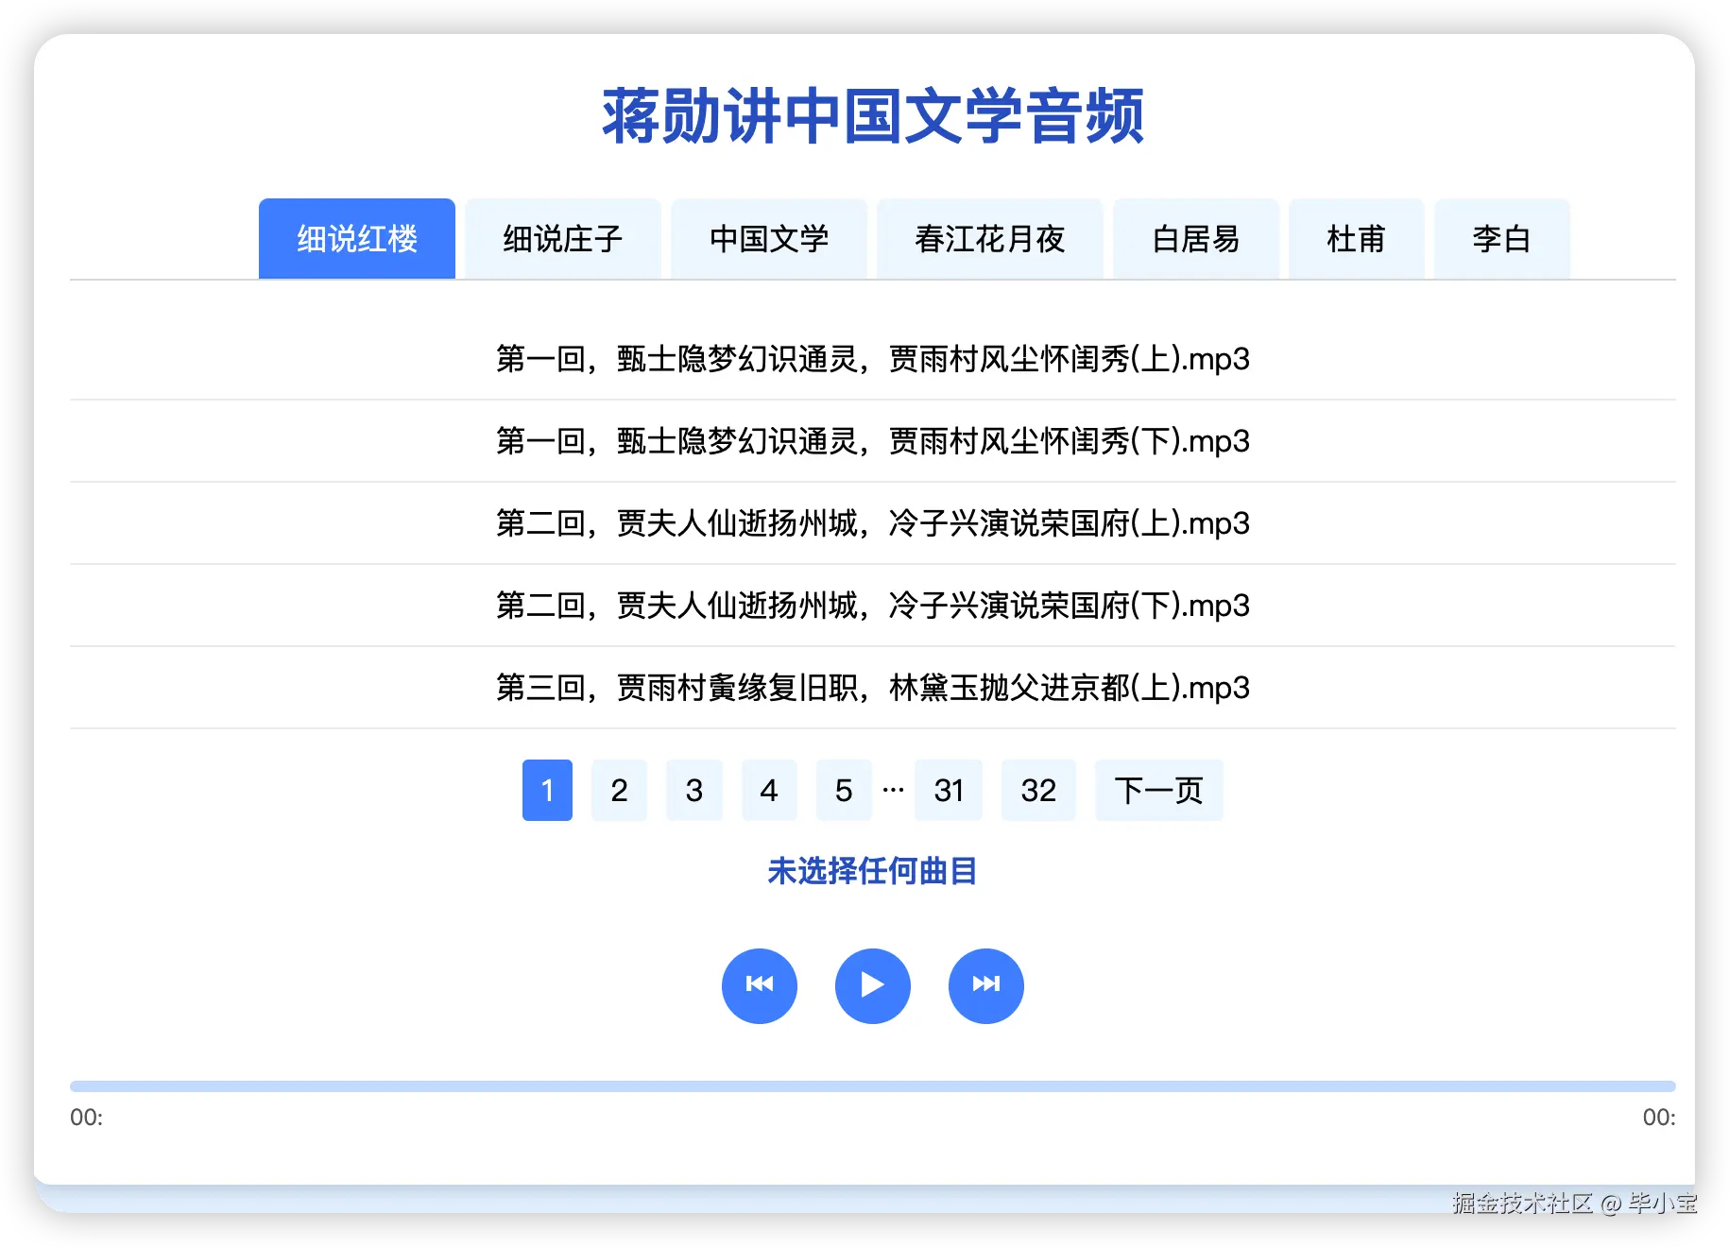Image resolution: width=1729 pixels, height=1247 pixels.
Task: Open the 杜甫 audio category
Action: pos(1356,239)
